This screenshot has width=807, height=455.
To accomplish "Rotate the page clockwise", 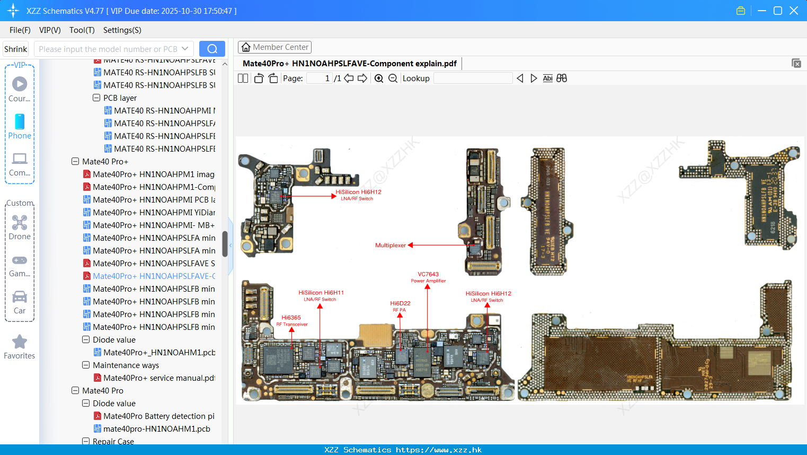I will (273, 78).
